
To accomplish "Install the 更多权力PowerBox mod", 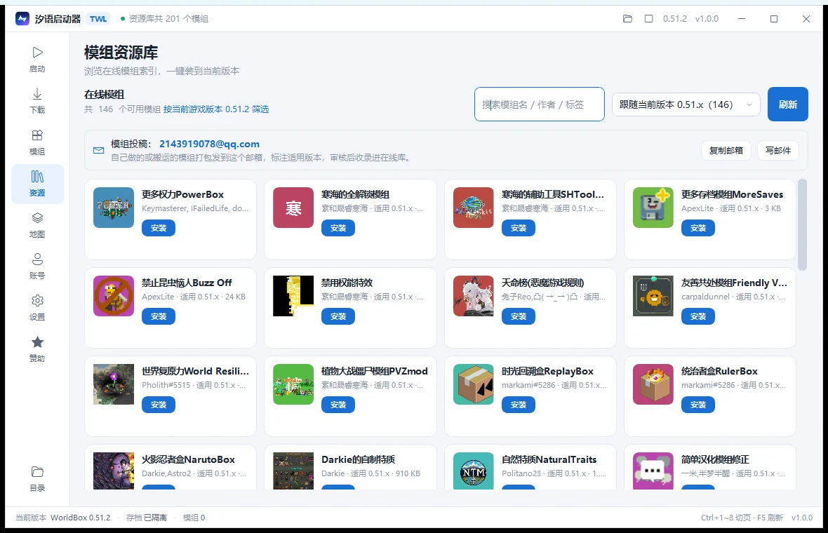I will 159,228.
